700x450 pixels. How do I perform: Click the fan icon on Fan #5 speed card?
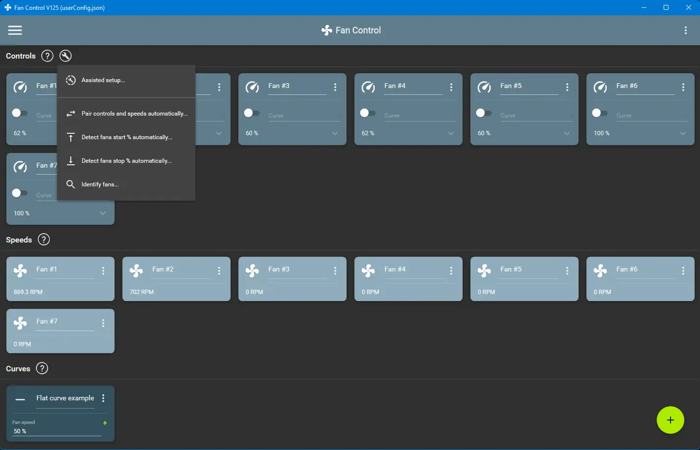click(x=484, y=270)
